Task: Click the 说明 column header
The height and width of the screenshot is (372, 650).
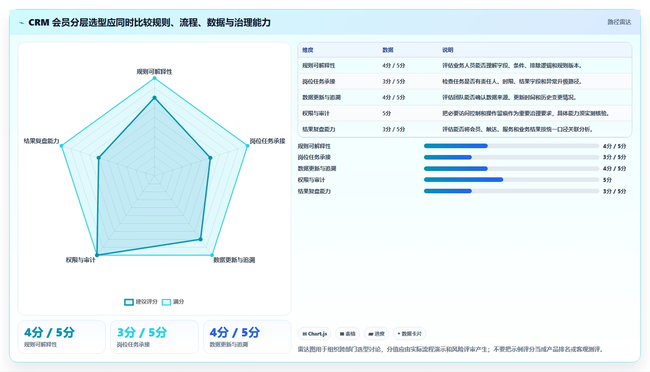Action: click(448, 50)
